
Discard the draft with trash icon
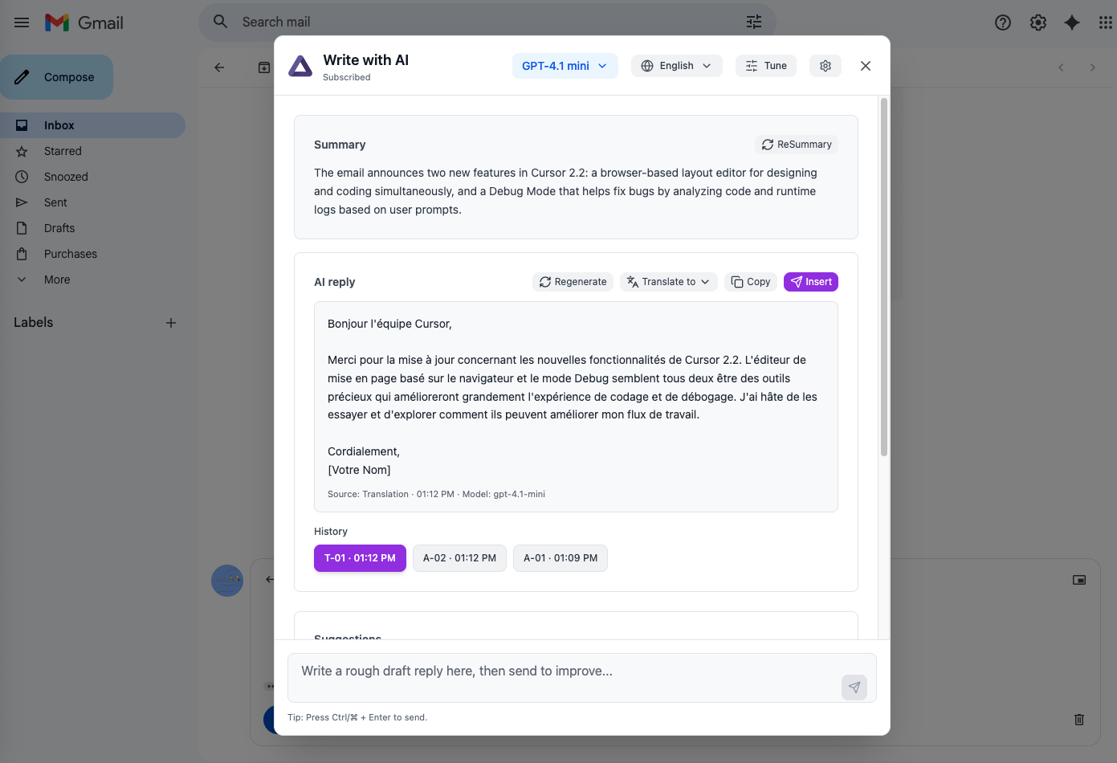point(1079,720)
